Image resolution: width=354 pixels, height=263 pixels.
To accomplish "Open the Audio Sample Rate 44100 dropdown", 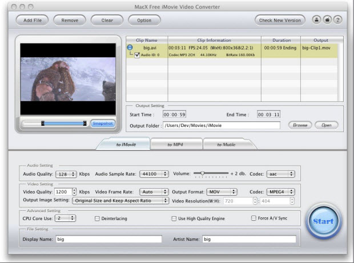I will click(x=154, y=174).
